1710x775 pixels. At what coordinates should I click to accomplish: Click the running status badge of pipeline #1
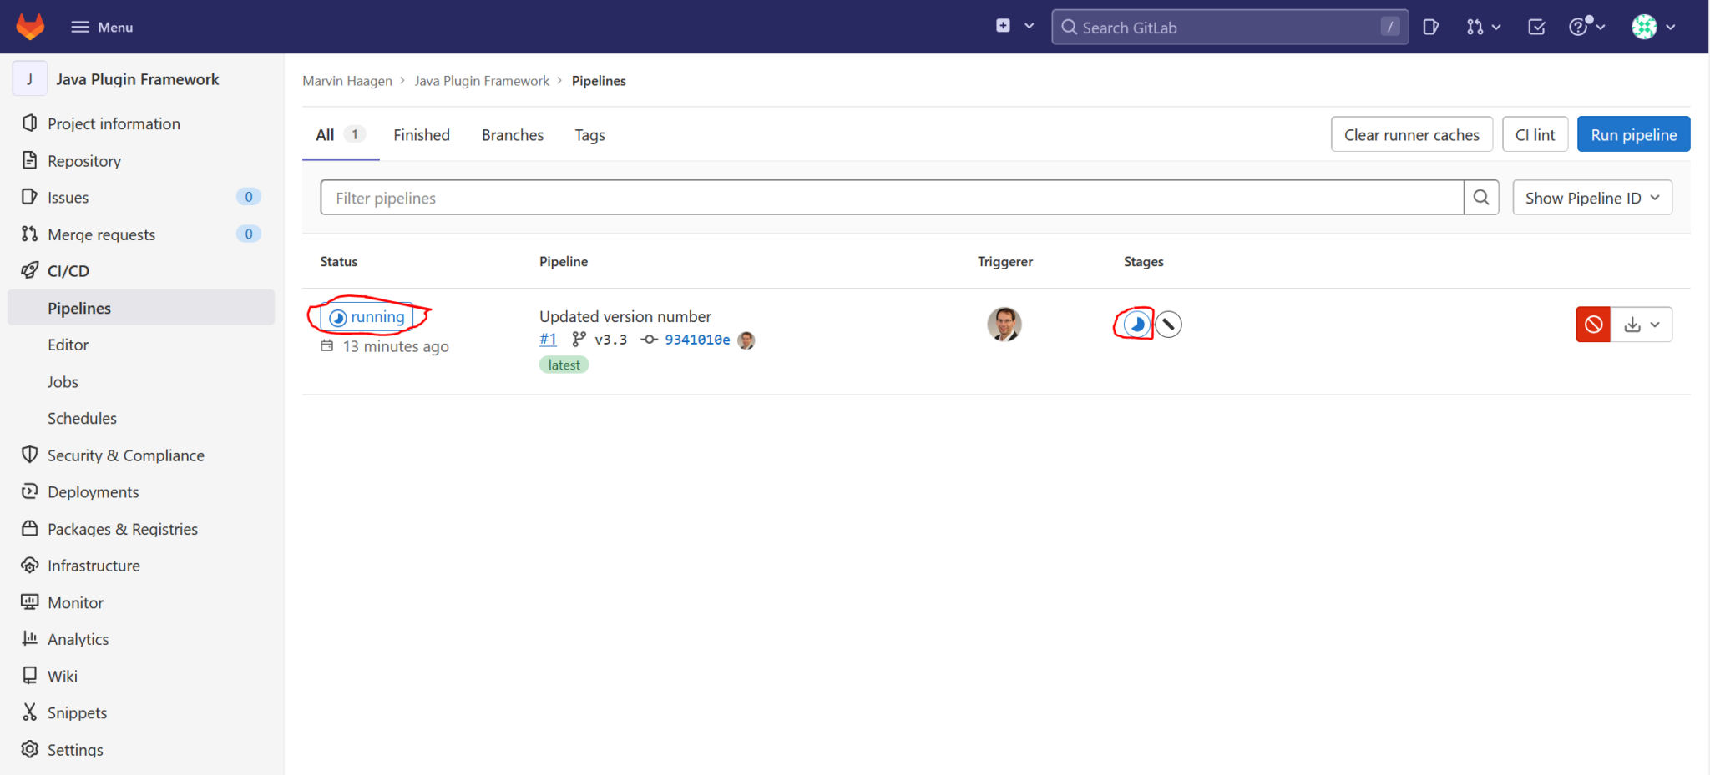click(x=367, y=317)
